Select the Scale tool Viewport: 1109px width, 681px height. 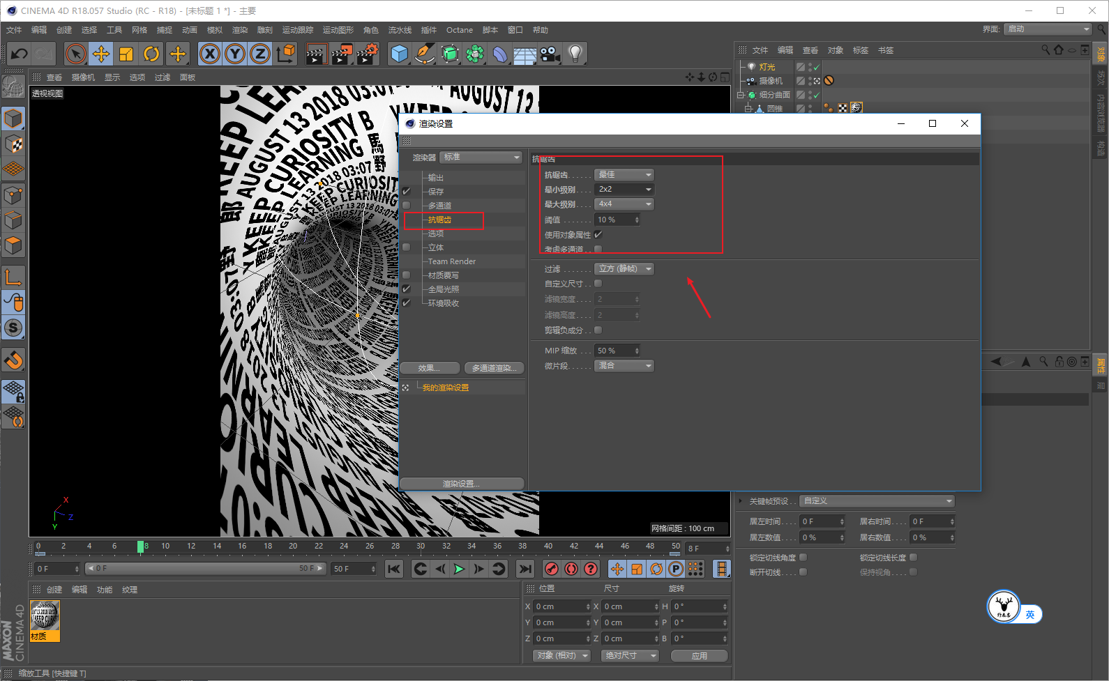[x=126, y=54]
